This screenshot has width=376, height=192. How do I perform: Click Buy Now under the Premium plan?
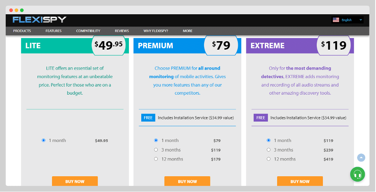pos(187,181)
